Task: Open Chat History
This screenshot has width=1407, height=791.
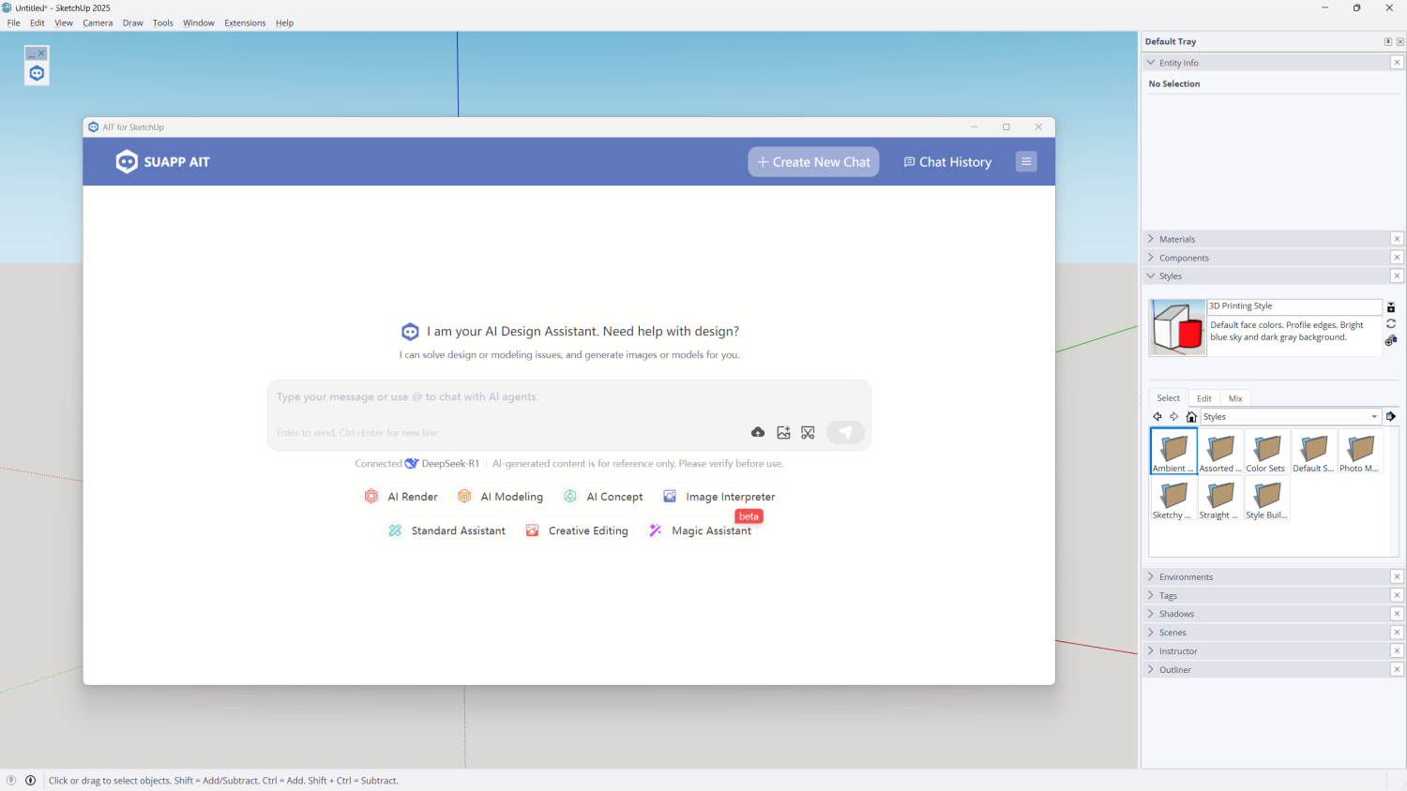Action: coord(947,162)
